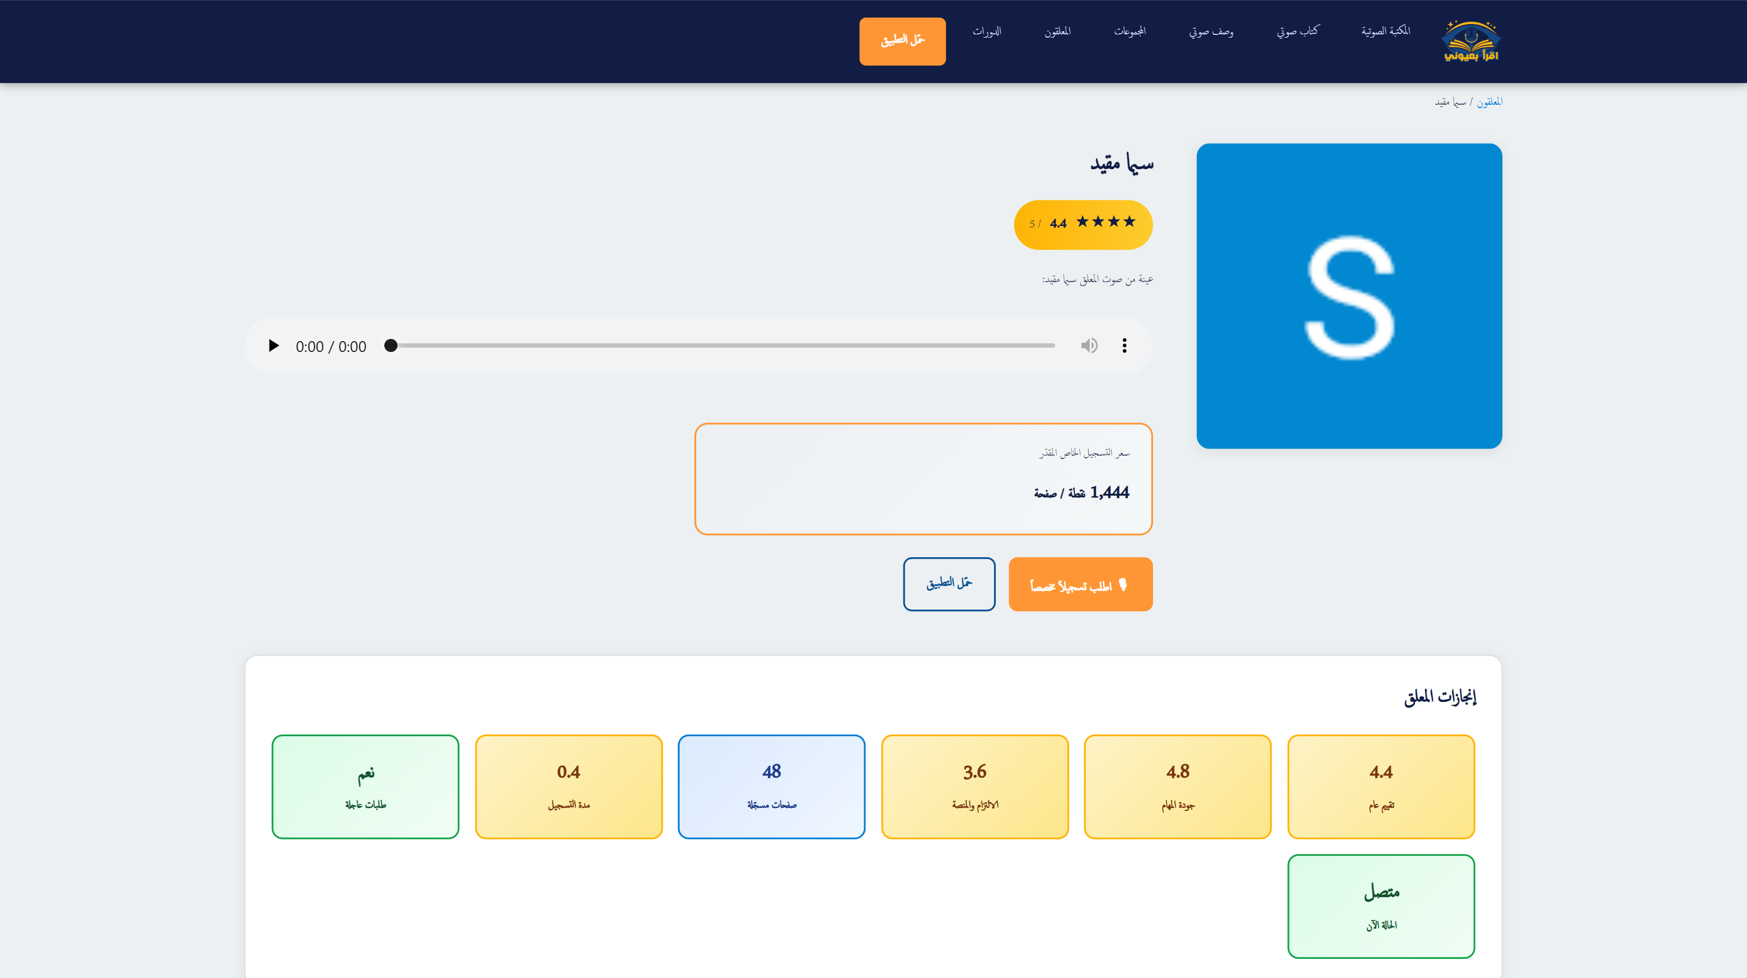The width and height of the screenshot is (1747, 978).
Task: Click the 4.4 / 5 star rating badge
Action: coord(1083,224)
